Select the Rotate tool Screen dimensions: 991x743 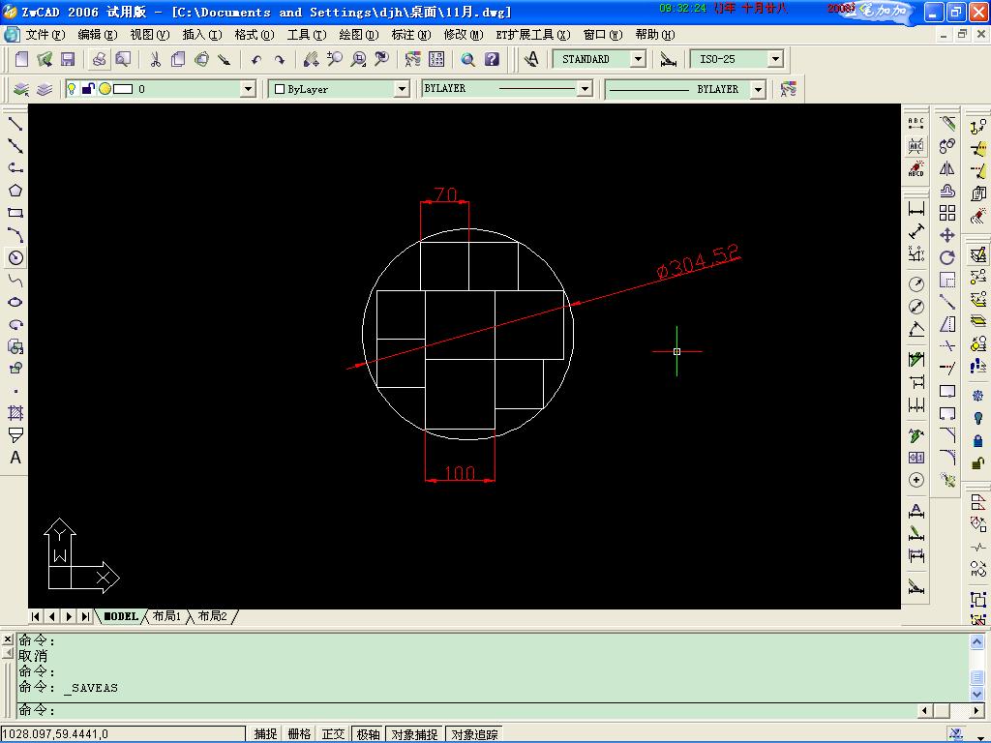tap(946, 257)
